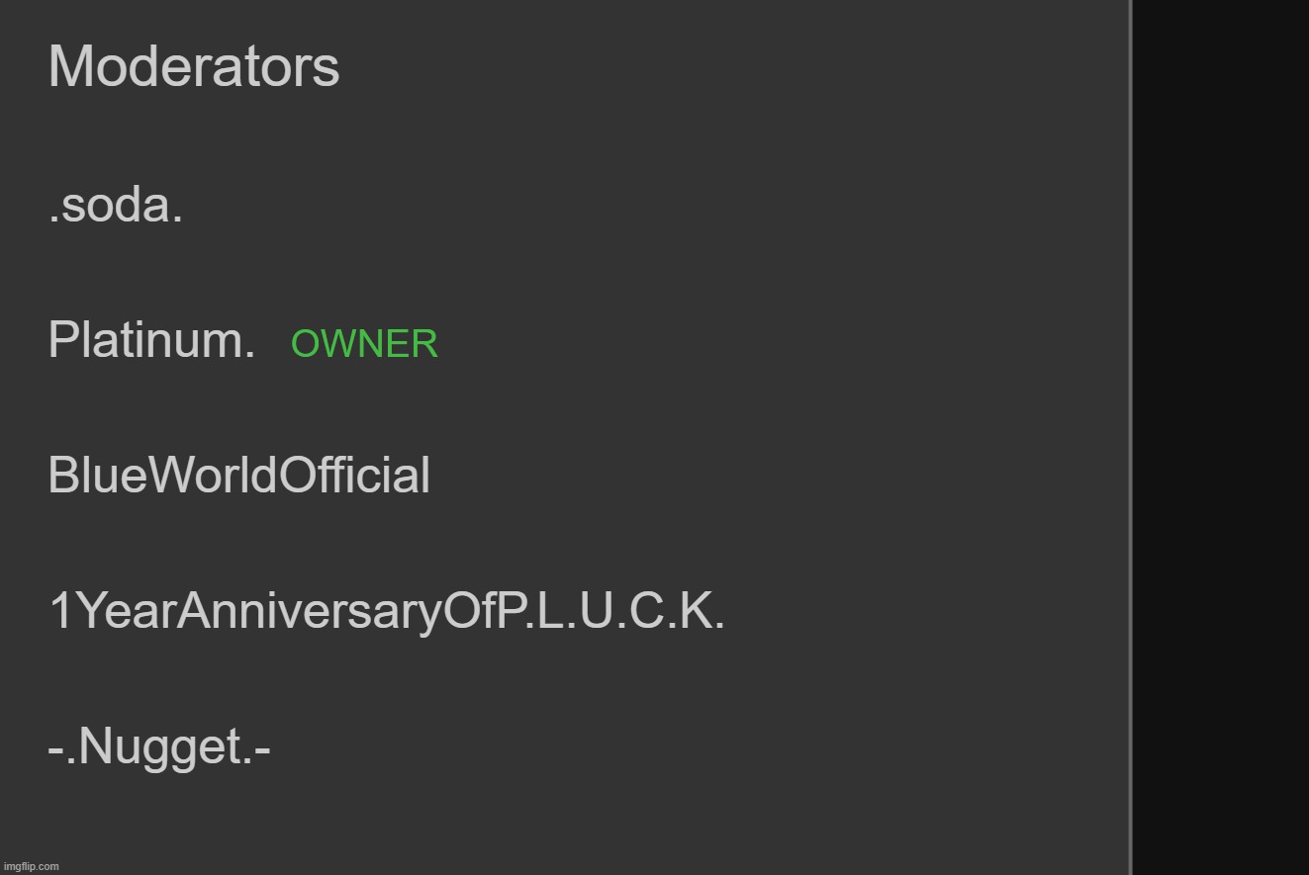Visit imgflip.com via the watermark link
The image size is (1309, 875).
coord(31,866)
